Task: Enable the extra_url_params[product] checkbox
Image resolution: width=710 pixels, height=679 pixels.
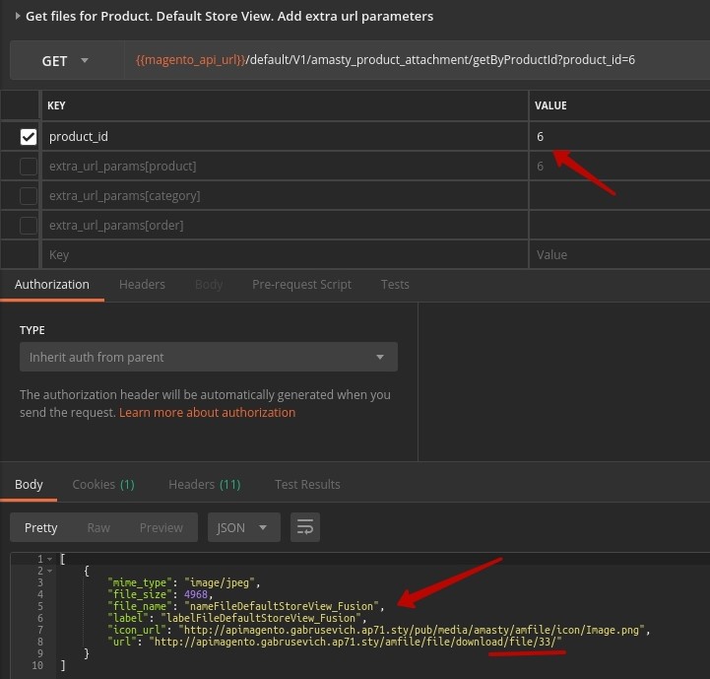Action: pos(29,167)
